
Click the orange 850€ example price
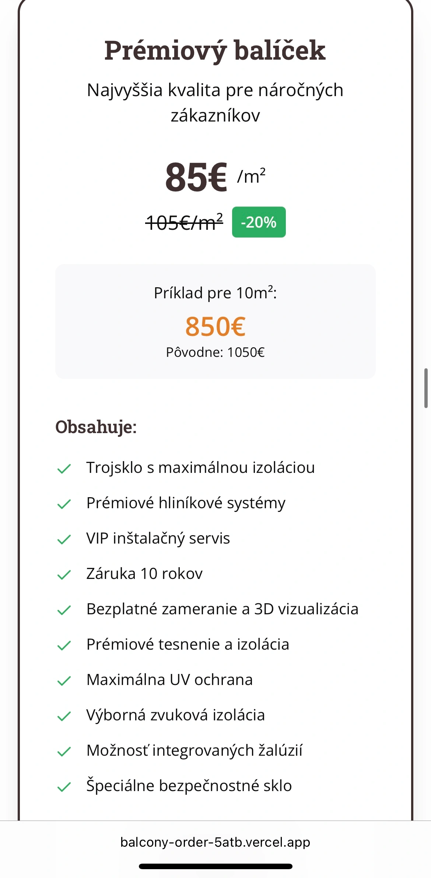point(215,326)
